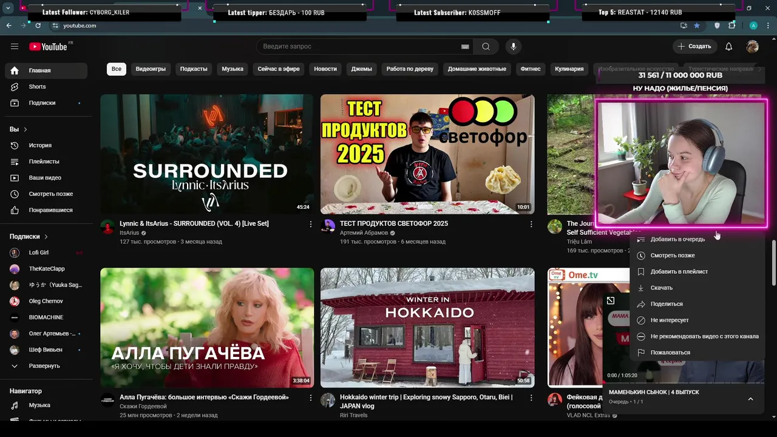
Task: Select the Работа по дереву chip
Action: [x=410, y=69]
